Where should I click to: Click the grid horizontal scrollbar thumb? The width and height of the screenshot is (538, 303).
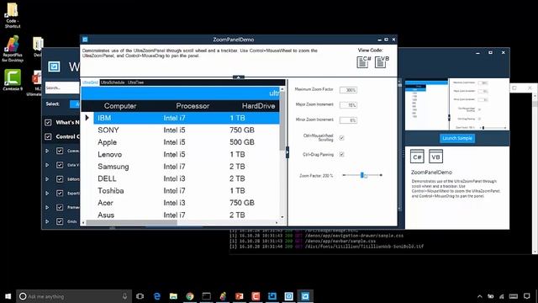(x=132, y=222)
